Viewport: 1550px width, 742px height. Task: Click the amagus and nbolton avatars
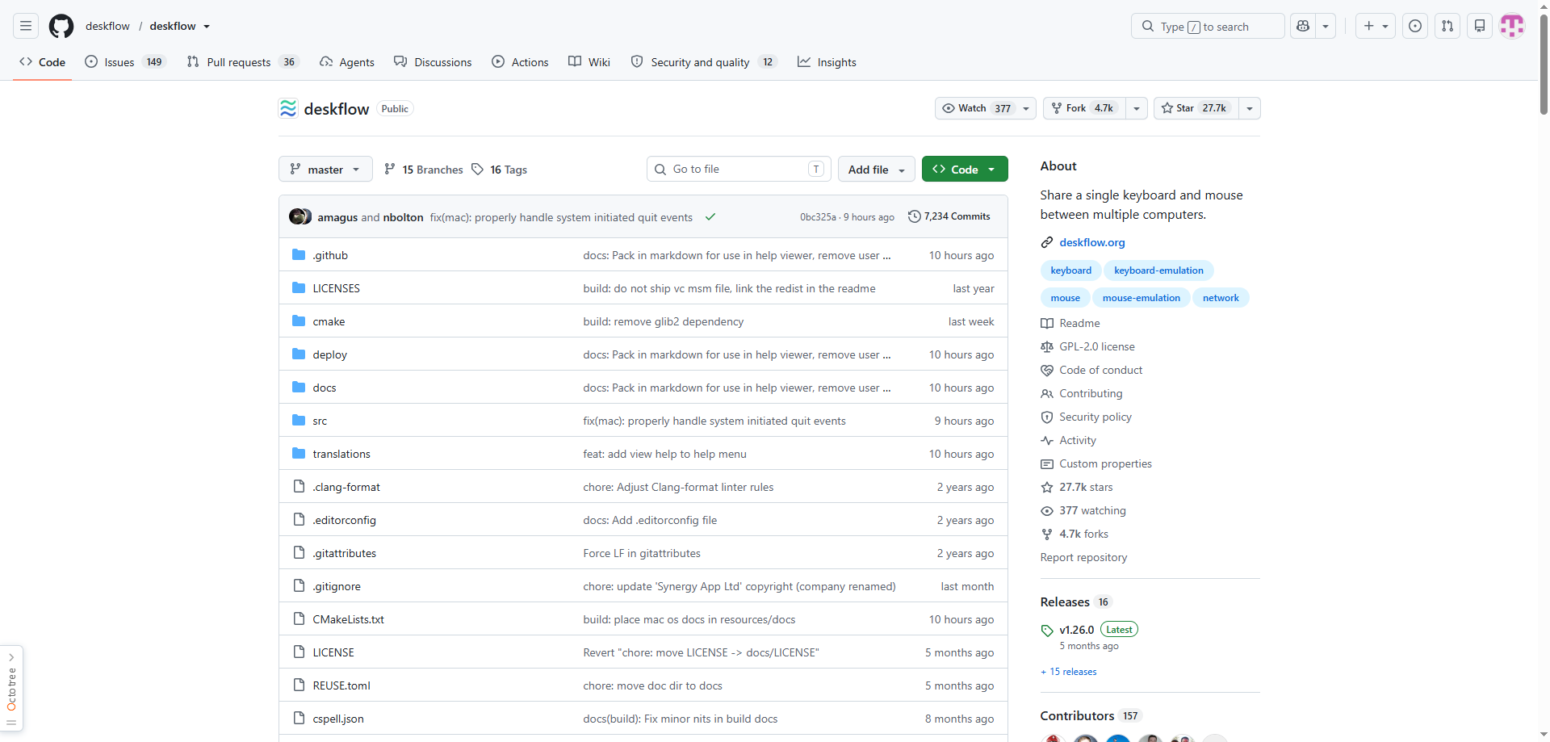tap(300, 216)
